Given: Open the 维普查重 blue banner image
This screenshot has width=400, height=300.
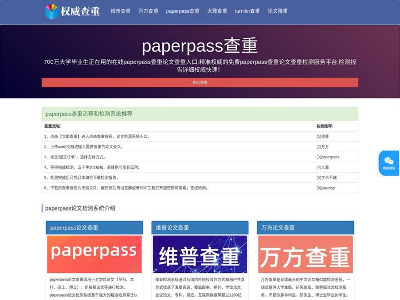Looking at the screenshot, I should (200, 254).
